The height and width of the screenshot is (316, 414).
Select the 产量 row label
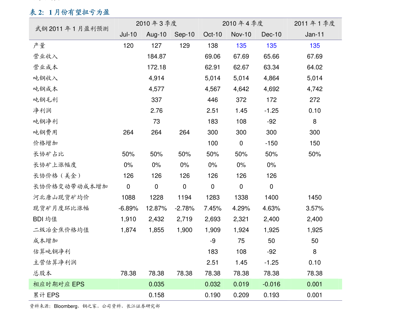tap(39, 46)
